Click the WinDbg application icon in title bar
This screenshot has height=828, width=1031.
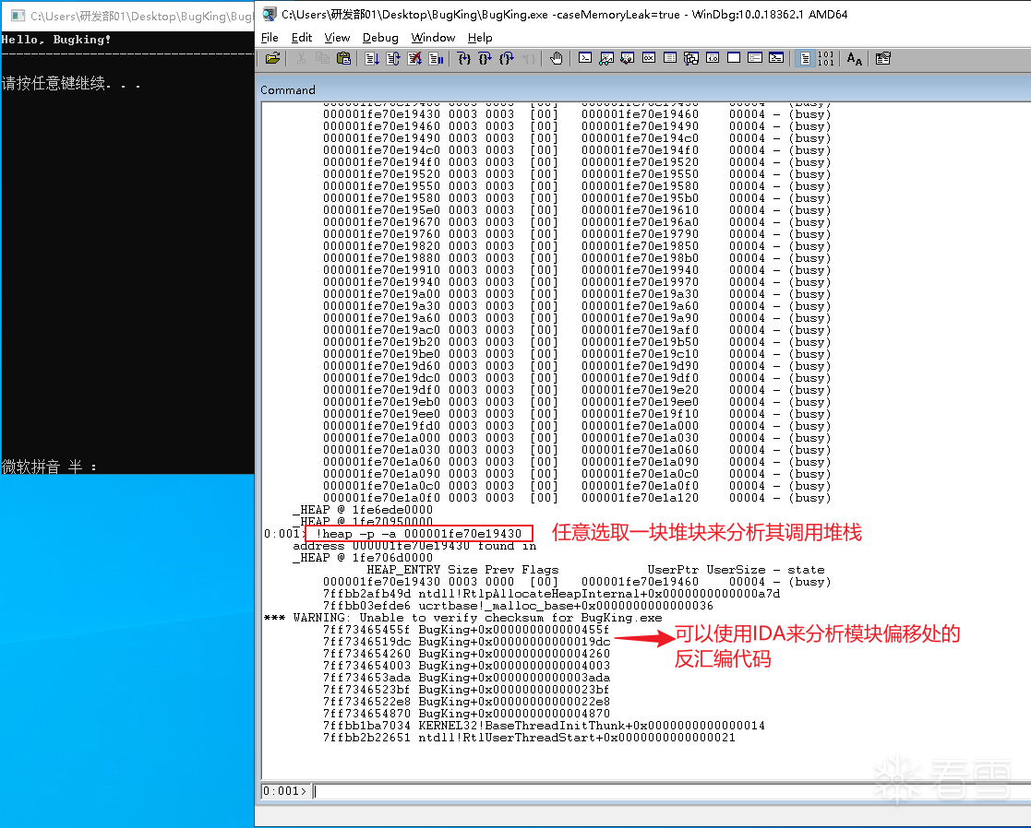(x=269, y=14)
